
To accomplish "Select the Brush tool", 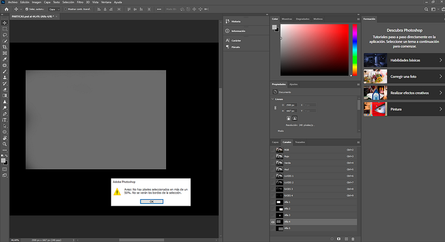I will click(5, 72).
